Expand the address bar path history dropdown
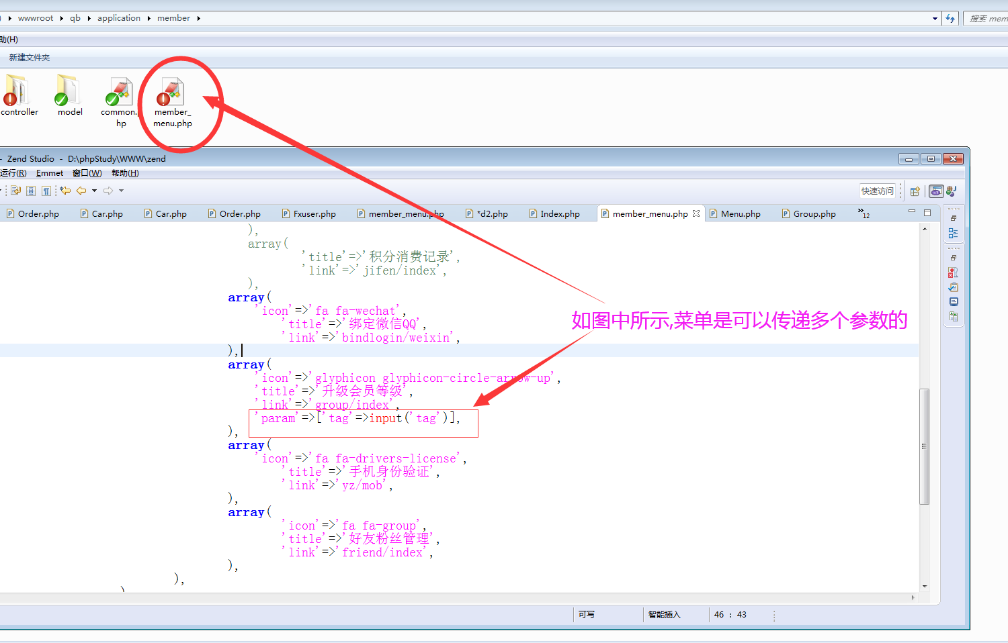Screen dimensions: 1008x643 tap(935, 19)
